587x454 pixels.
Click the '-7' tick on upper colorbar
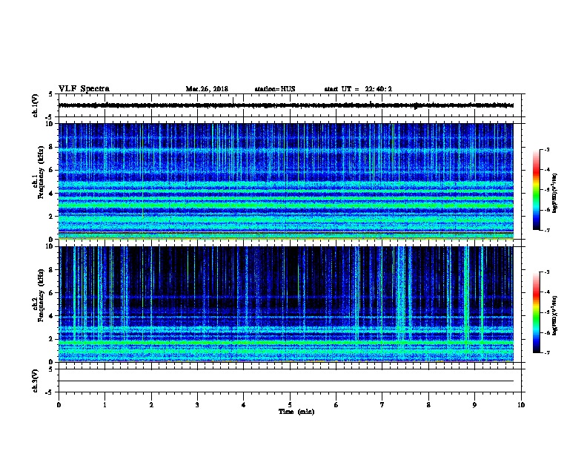tap(546, 230)
